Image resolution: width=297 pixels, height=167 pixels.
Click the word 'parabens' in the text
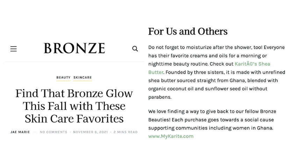pos(159,97)
